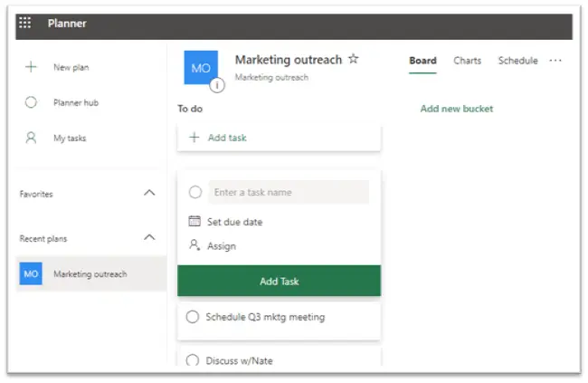Click Add new bucket link

(456, 109)
